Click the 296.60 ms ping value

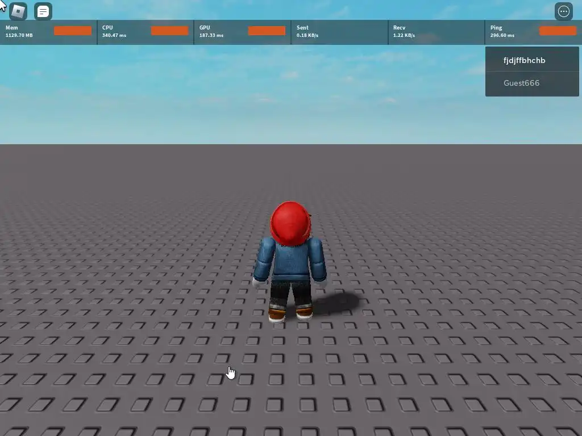pyautogui.click(x=502, y=35)
